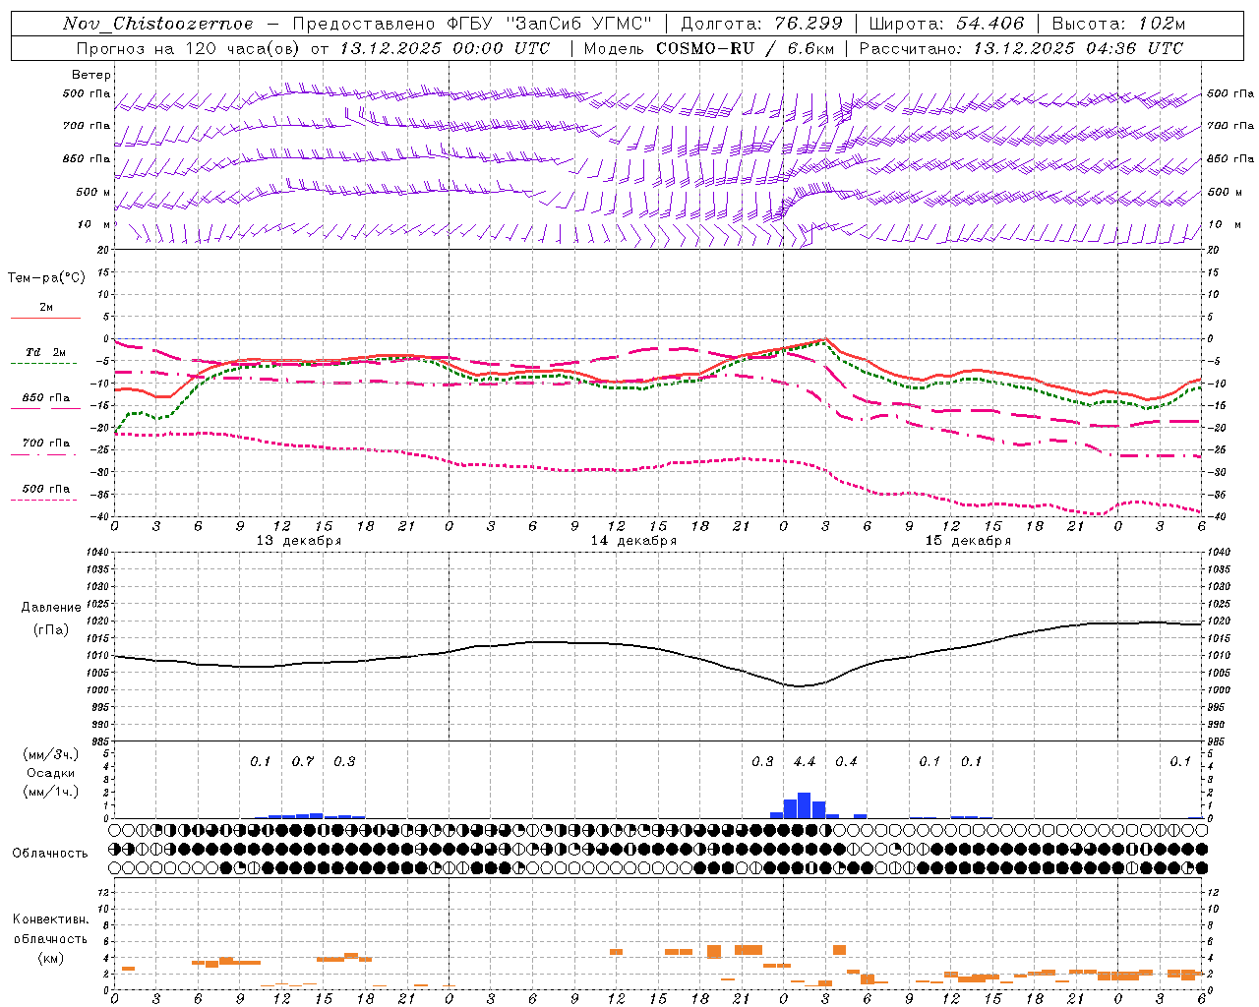Click the model label COSMO-RU / 6.6км
This screenshot has height=1007, width=1259.
click(744, 47)
